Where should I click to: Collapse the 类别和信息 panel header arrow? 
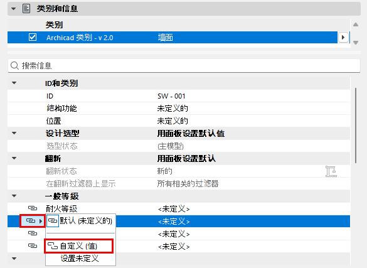point(14,9)
